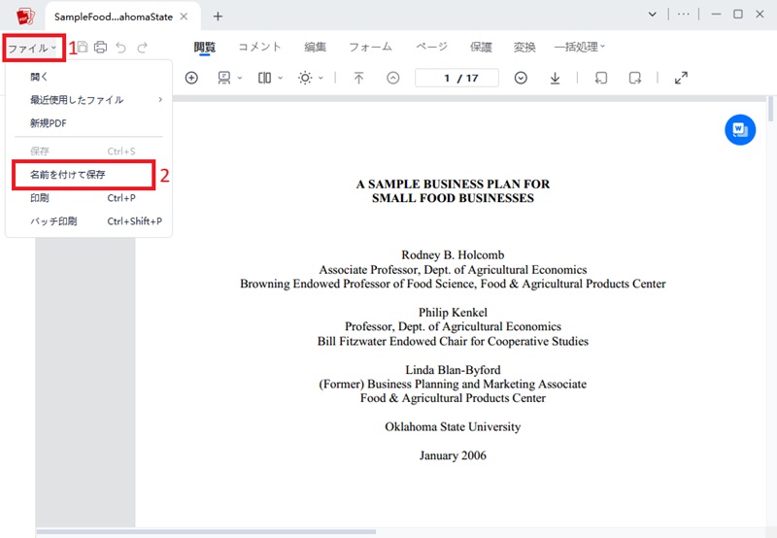Open the ページ tab
This screenshot has height=538, width=777.
pyautogui.click(x=431, y=47)
